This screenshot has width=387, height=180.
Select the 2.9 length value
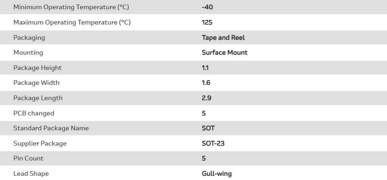pos(207,98)
